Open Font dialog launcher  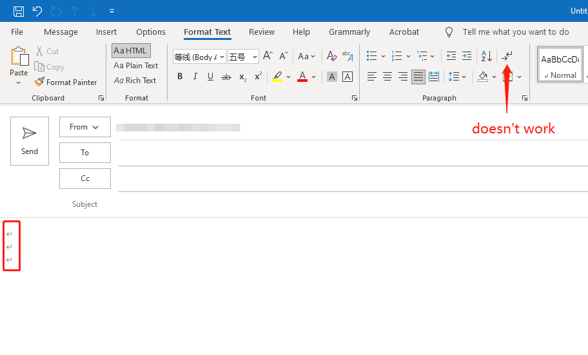355,98
